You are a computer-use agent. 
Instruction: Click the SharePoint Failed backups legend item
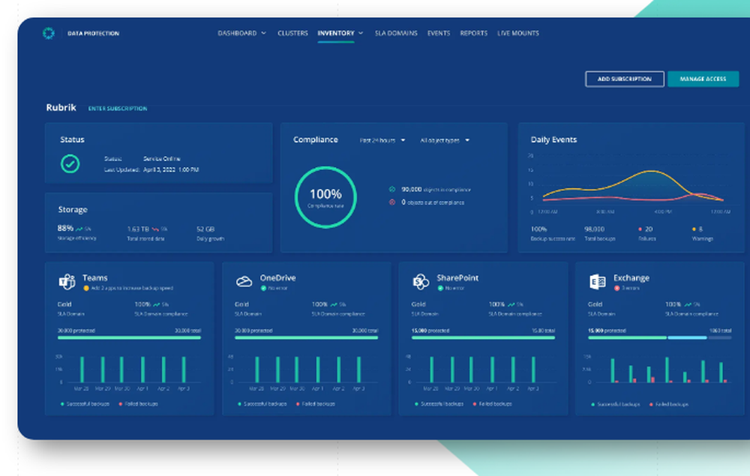(492, 404)
